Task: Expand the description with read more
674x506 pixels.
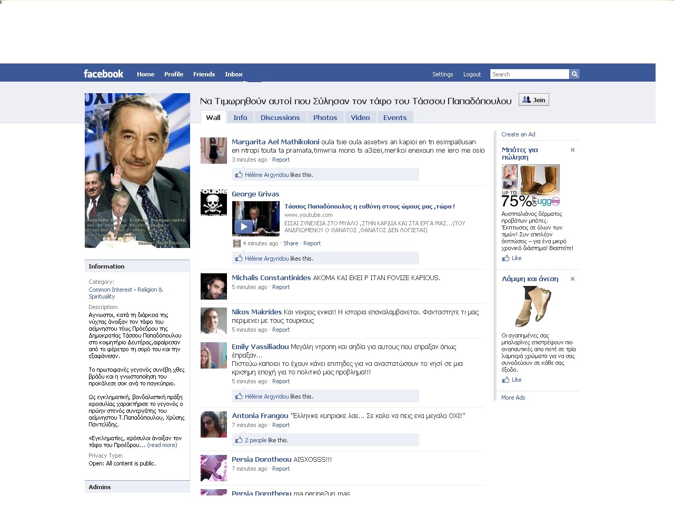Action: 162,445
